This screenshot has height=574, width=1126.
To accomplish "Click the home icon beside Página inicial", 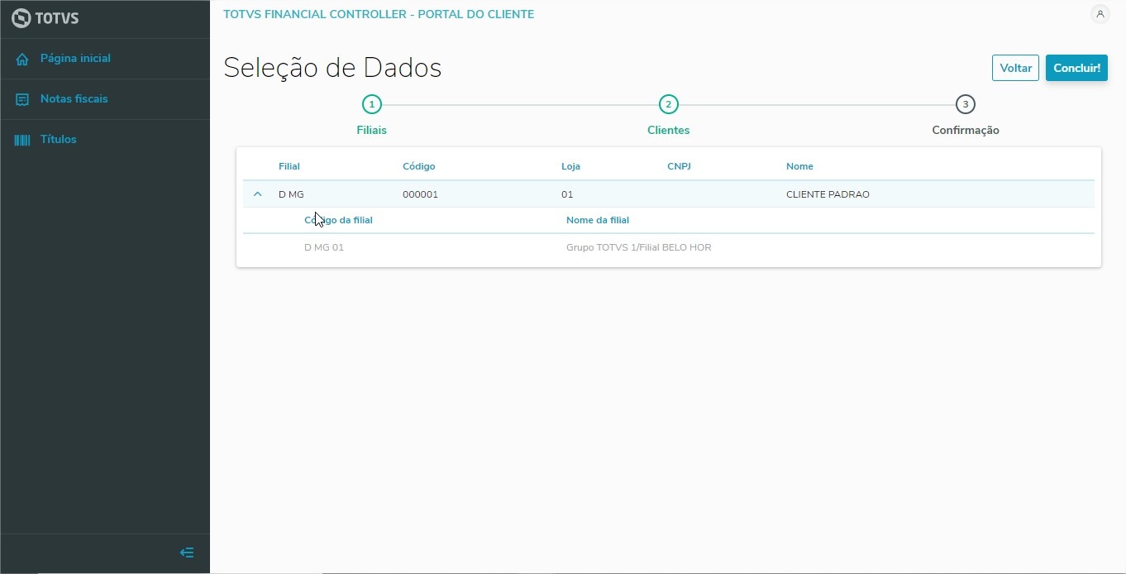I will coord(22,59).
